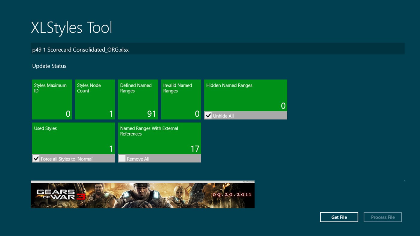The width and height of the screenshot is (420, 236).
Task: Select the Styles Maximum ID tile
Action: [52, 99]
